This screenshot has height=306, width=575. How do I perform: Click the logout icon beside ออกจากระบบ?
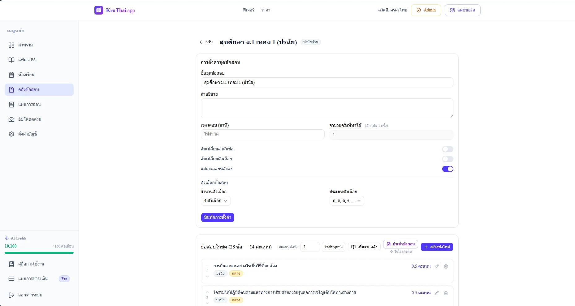point(11,295)
